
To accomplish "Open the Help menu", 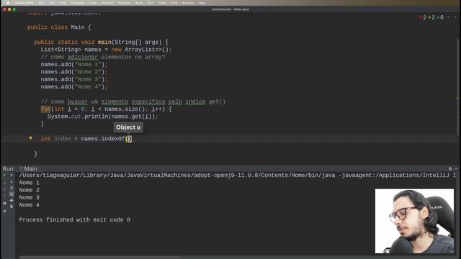I will (x=202, y=3).
